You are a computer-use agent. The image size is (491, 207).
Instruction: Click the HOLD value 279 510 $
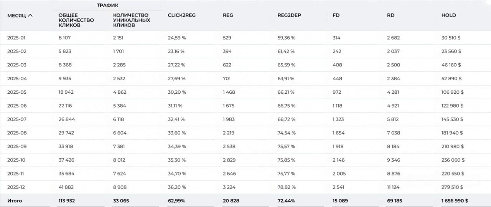pos(453,187)
